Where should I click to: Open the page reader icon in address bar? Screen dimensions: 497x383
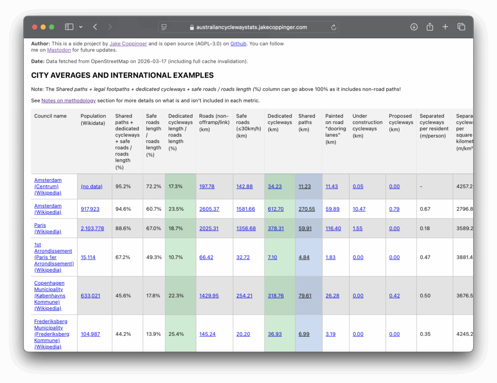pyautogui.click(x=164, y=27)
